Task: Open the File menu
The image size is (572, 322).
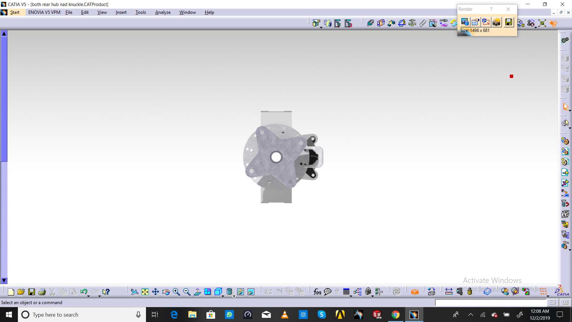Action: pos(69,12)
